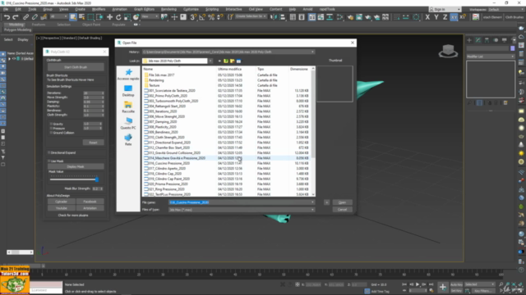The image size is (526, 295).
Task: Restrict transforms to the Z axis
Action: 445,17
